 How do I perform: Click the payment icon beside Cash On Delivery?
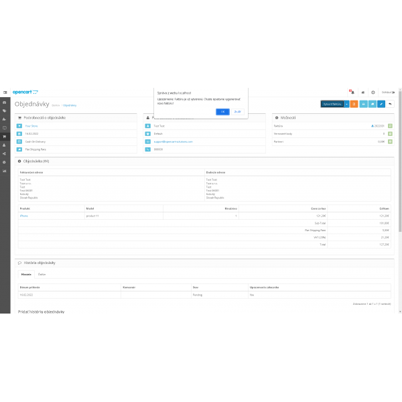click(19, 141)
